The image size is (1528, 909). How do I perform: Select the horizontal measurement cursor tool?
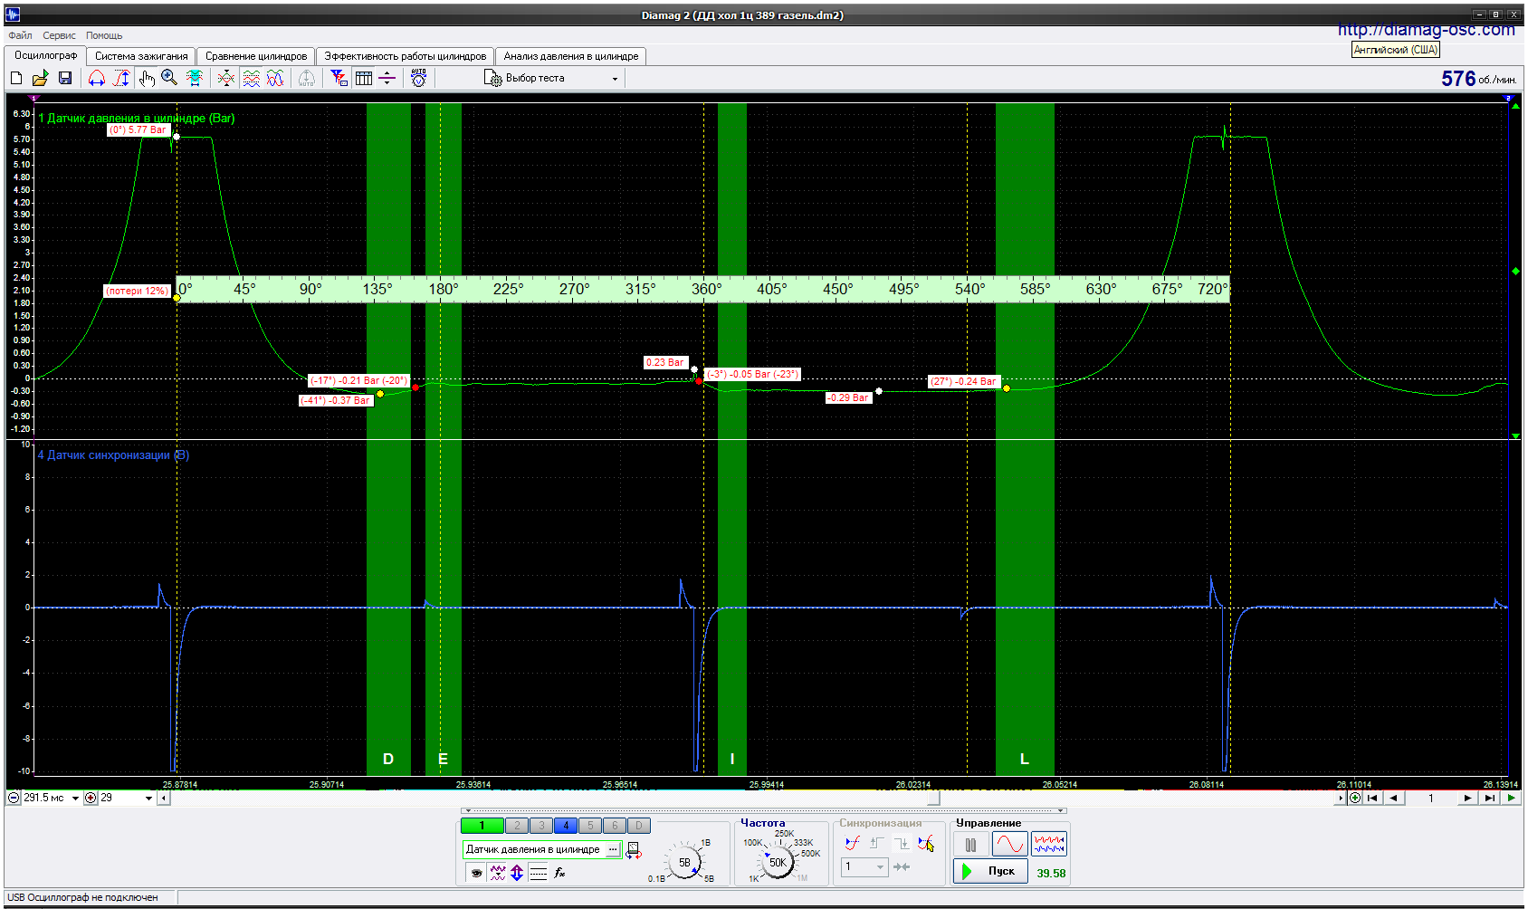coord(96,79)
